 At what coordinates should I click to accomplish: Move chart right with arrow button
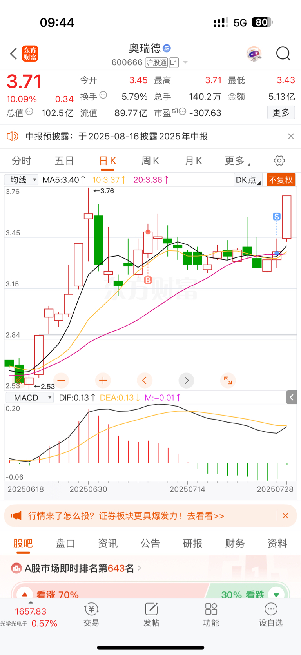coord(186,380)
